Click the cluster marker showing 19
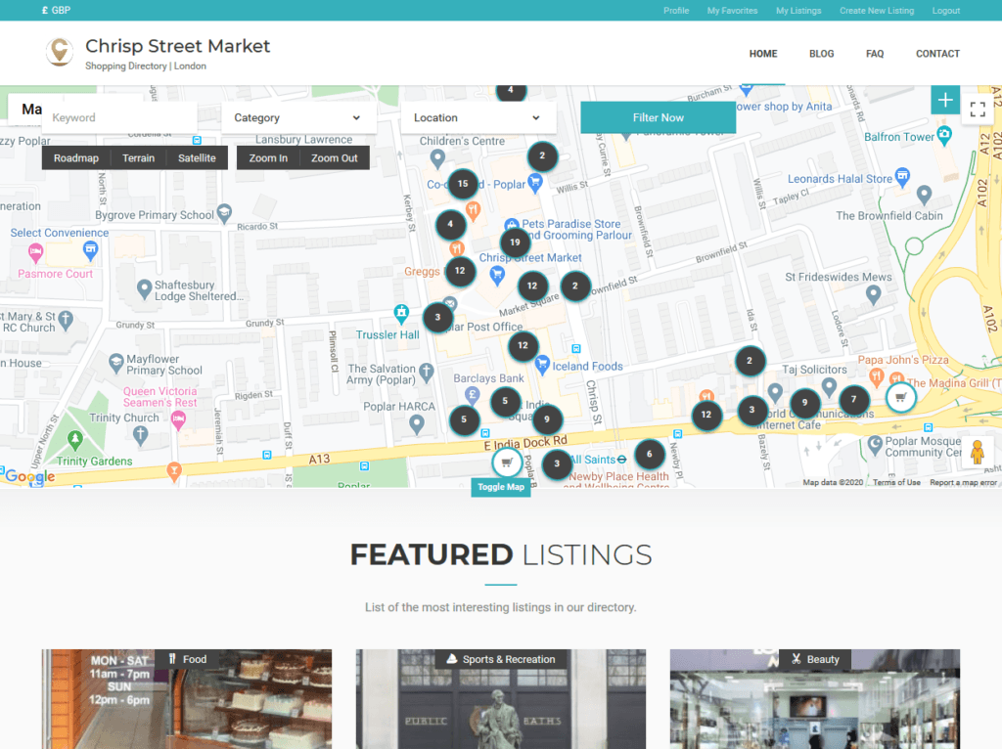This screenshot has height=749, width=1002. click(x=516, y=242)
